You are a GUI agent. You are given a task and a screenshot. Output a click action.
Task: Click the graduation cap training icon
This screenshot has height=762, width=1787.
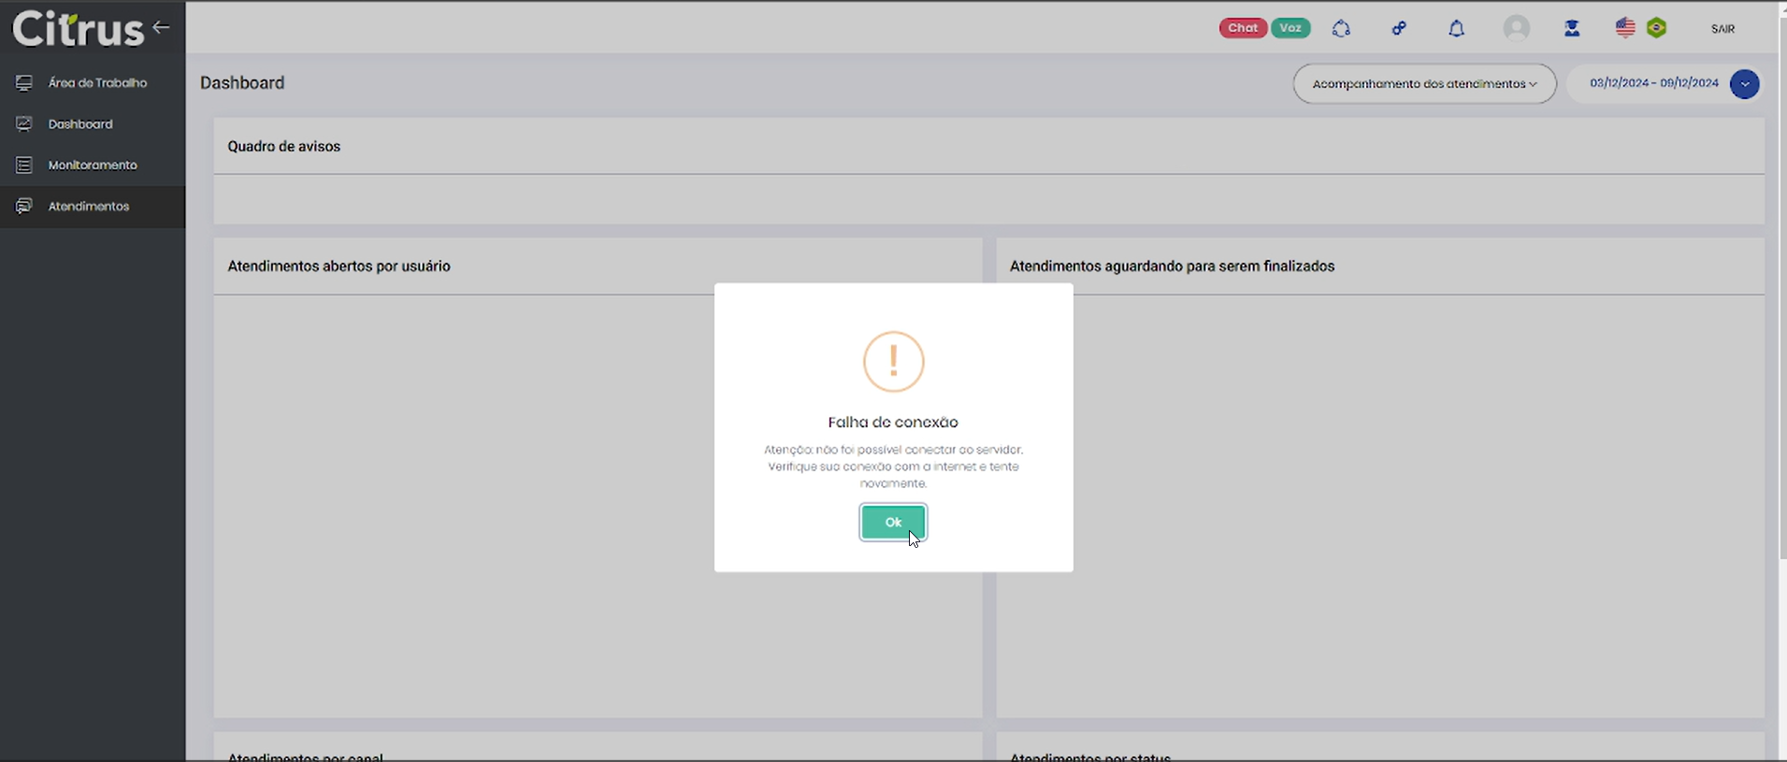pos(1572,29)
